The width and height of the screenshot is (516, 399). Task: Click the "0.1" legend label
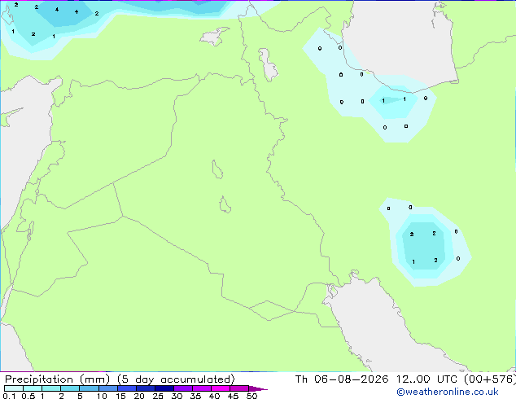pos(9,396)
